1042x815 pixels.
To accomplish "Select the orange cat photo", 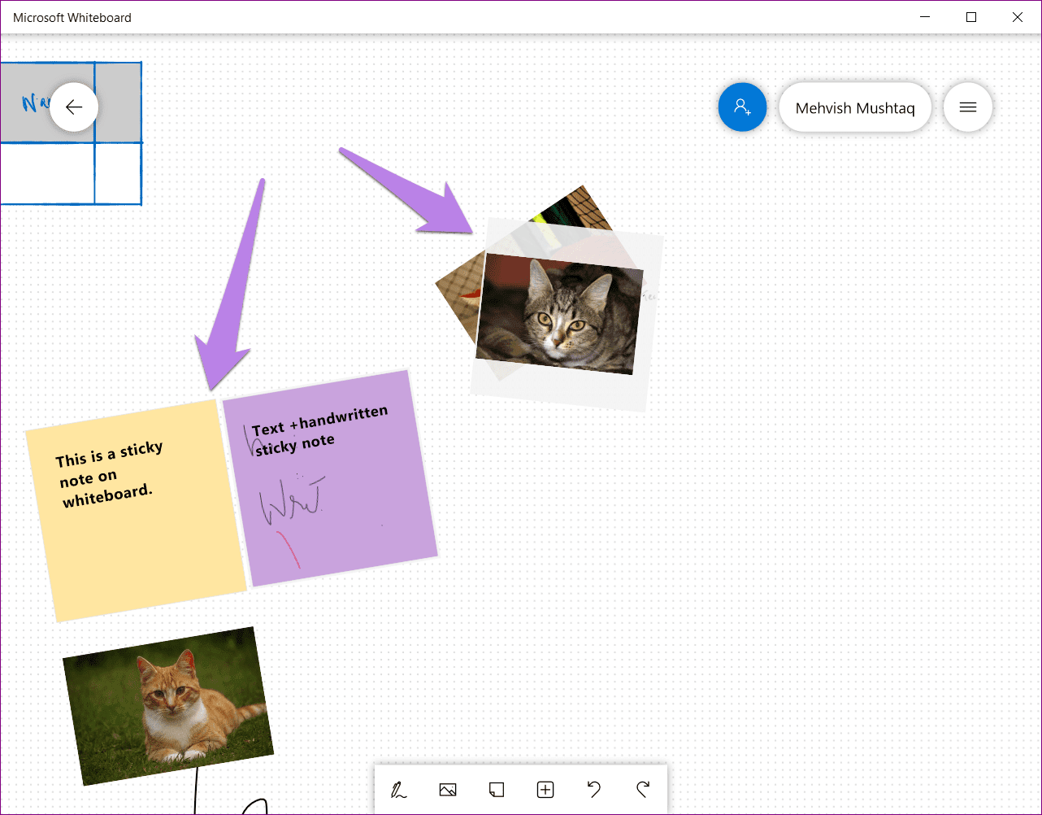I will pos(168,705).
